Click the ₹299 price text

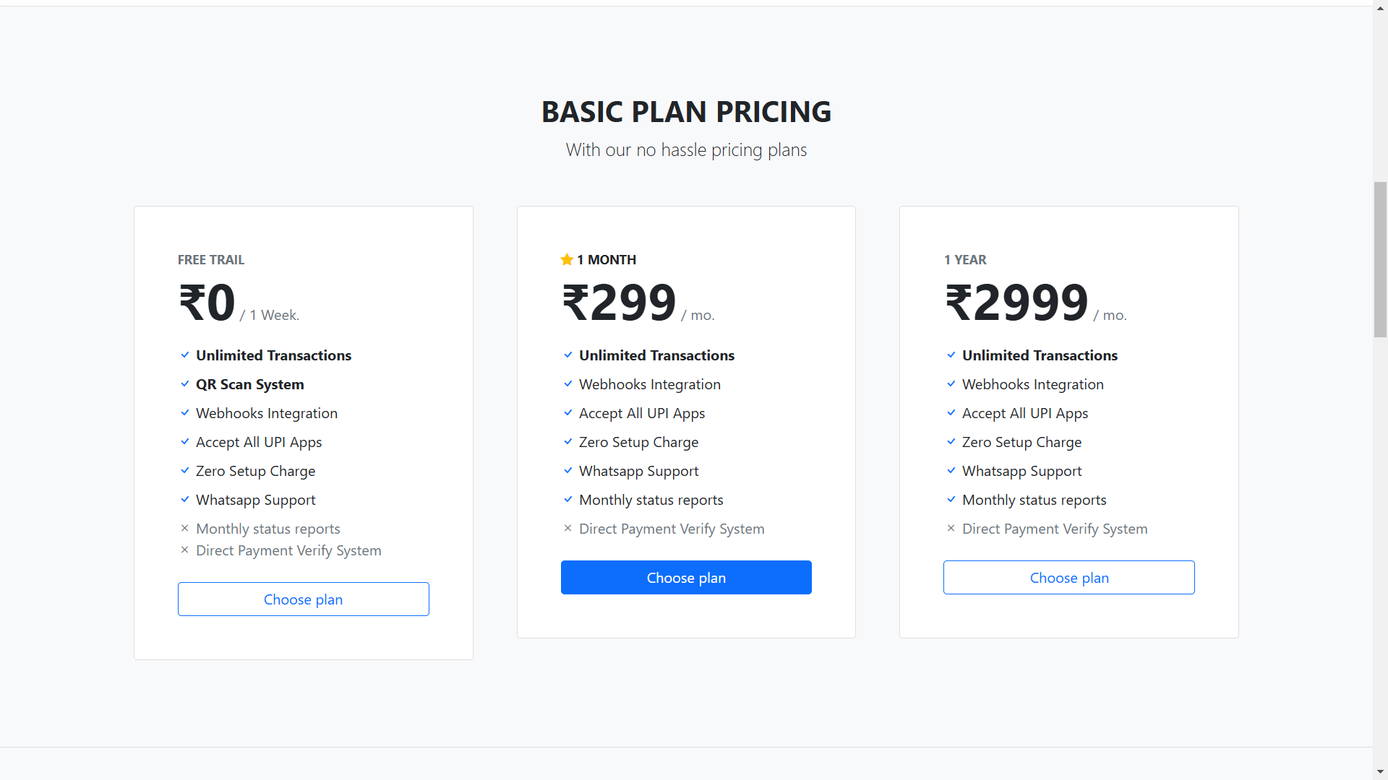click(620, 303)
